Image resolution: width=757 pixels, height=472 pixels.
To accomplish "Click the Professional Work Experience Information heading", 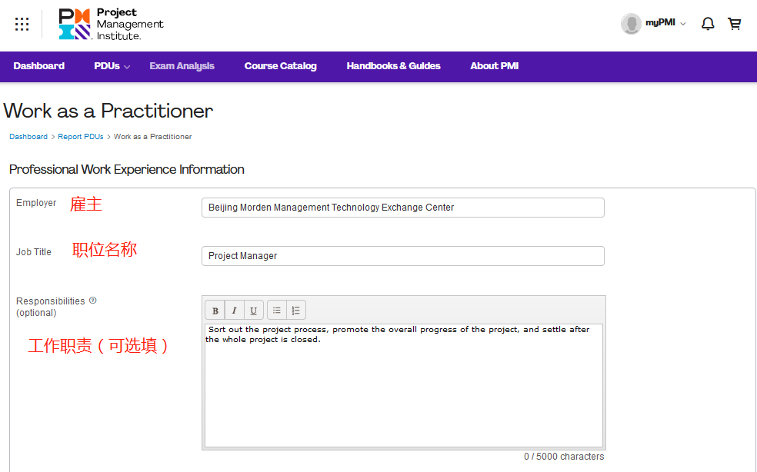I will pos(126,169).
